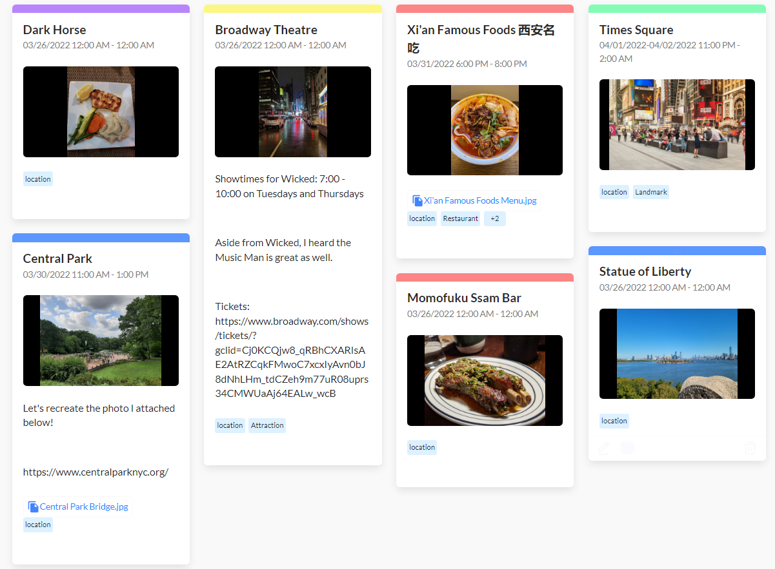Select the Momofuku Ssam Bar card title
Screen dimensions: 775x569
coord(464,298)
